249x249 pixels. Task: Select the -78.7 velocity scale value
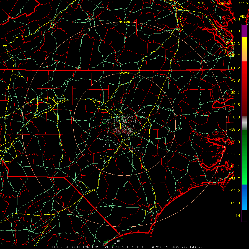tap(234, 179)
